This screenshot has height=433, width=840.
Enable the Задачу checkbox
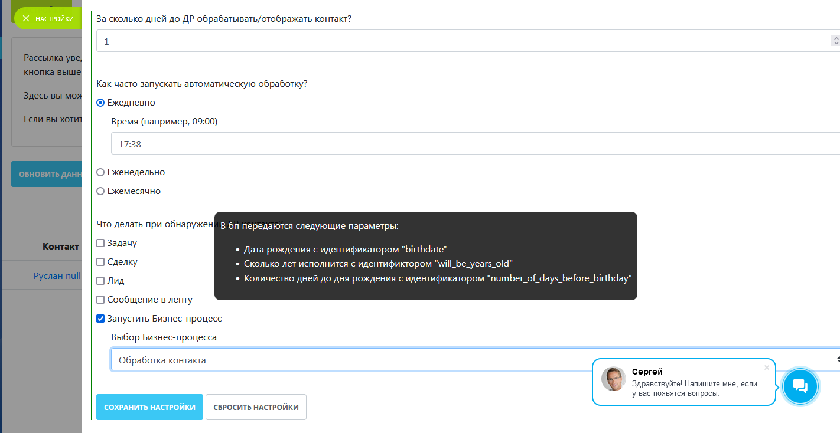[100, 243]
